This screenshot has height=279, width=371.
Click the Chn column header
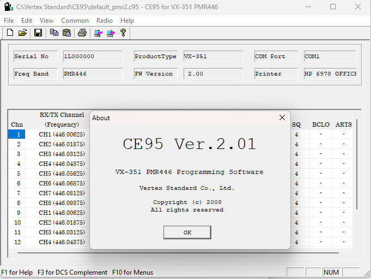[17, 125]
